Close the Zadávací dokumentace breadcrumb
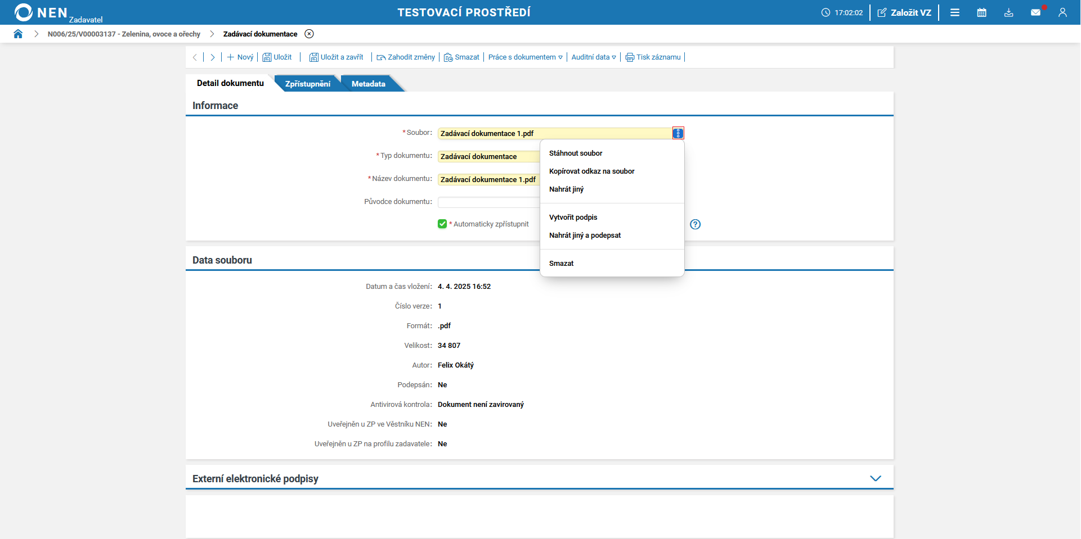The width and height of the screenshot is (1081, 539). pyautogui.click(x=309, y=34)
